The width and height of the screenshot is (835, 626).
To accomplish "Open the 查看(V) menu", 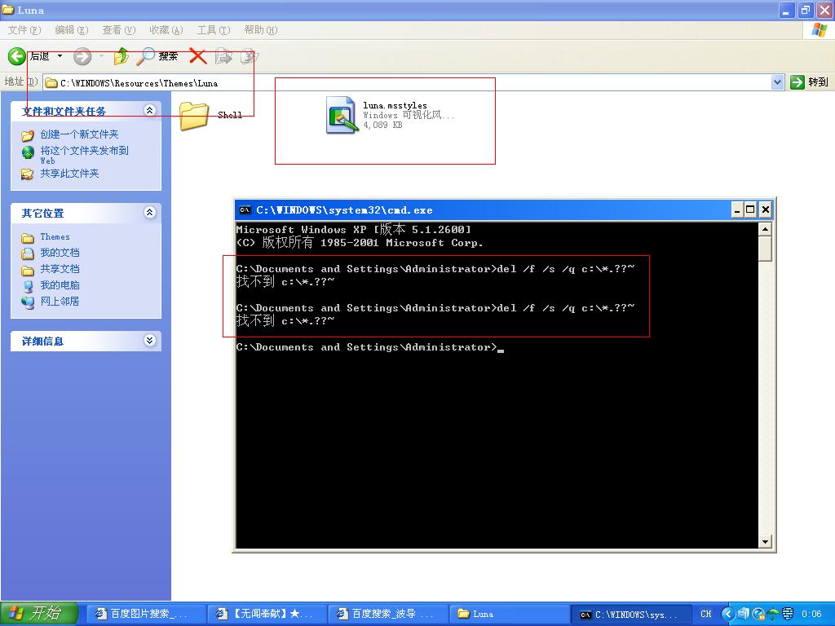I will click(119, 30).
